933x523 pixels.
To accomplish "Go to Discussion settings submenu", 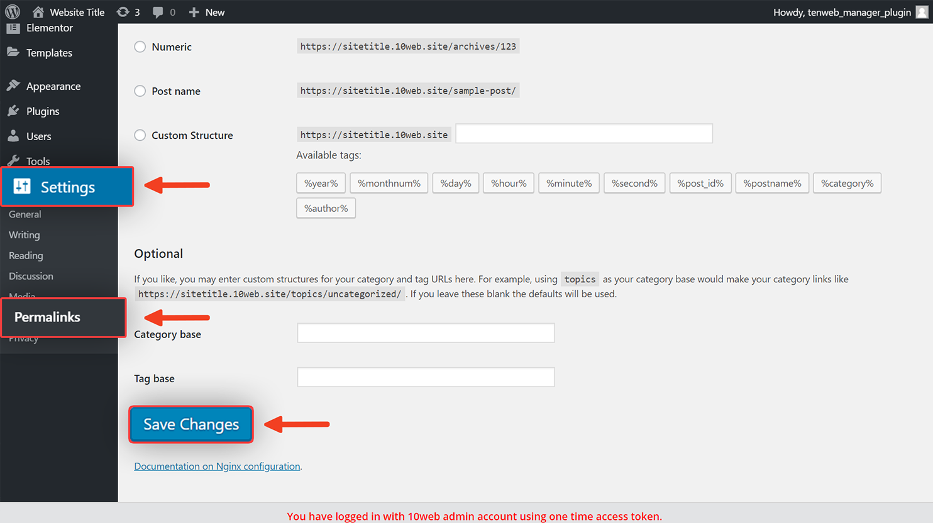I will pos(31,276).
